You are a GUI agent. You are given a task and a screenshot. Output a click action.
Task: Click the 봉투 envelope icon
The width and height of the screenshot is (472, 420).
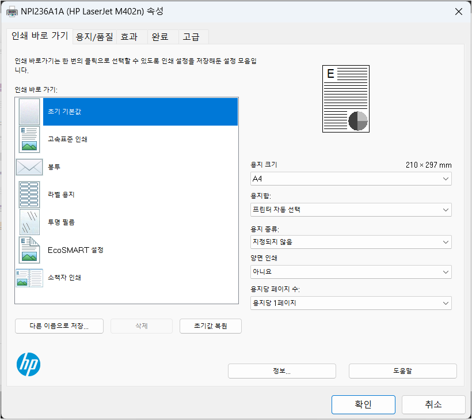pos(29,167)
